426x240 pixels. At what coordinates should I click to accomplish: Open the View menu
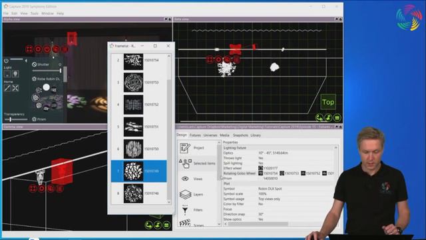(x=24, y=13)
